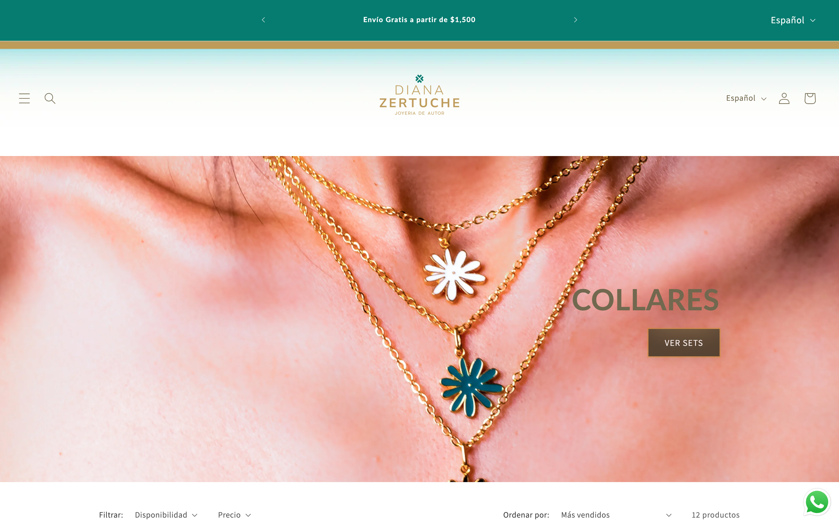This screenshot has width=839, height=524.
Task: Expand the Disponibilidad filter
Action: coord(166,515)
